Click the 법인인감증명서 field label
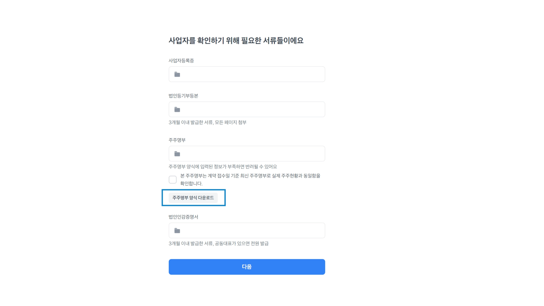Screen dimensions: 544x306 183,217
